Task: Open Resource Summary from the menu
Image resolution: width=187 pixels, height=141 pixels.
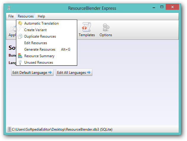Action: pyautogui.click(x=47, y=56)
